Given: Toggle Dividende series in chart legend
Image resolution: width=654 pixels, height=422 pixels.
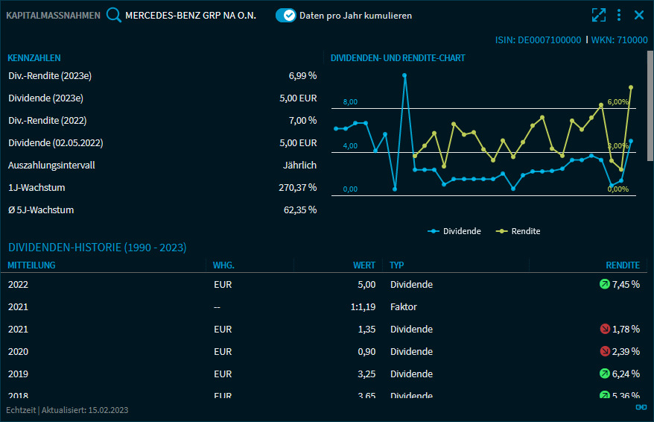Looking at the screenshot, I should (454, 231).
